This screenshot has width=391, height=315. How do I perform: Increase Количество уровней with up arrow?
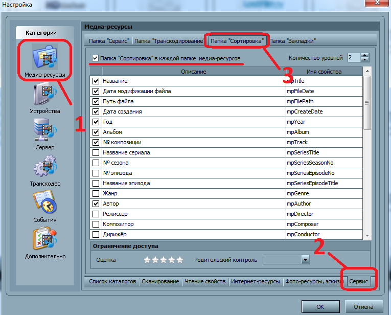coord(364,55)
